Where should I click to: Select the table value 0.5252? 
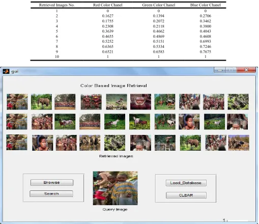pyautogui.click(x=108, y=41)
